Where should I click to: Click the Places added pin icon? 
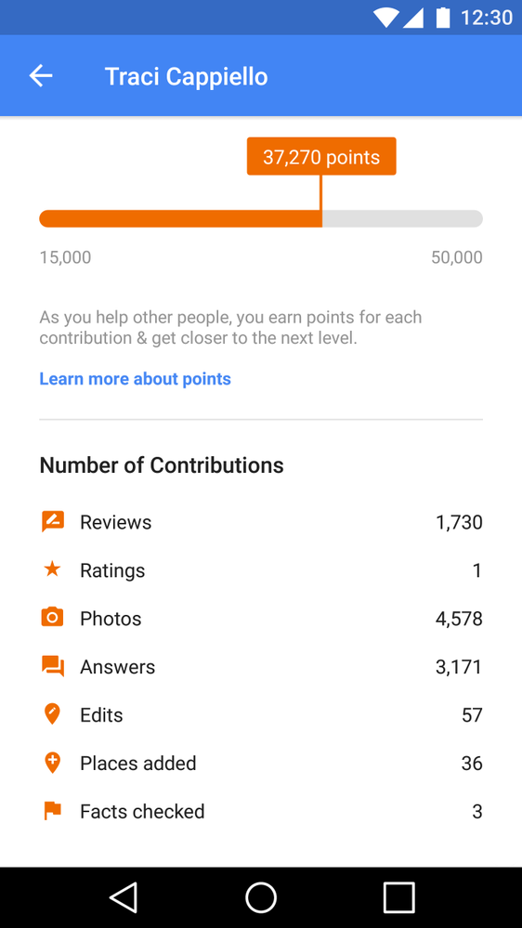(52, 763)
